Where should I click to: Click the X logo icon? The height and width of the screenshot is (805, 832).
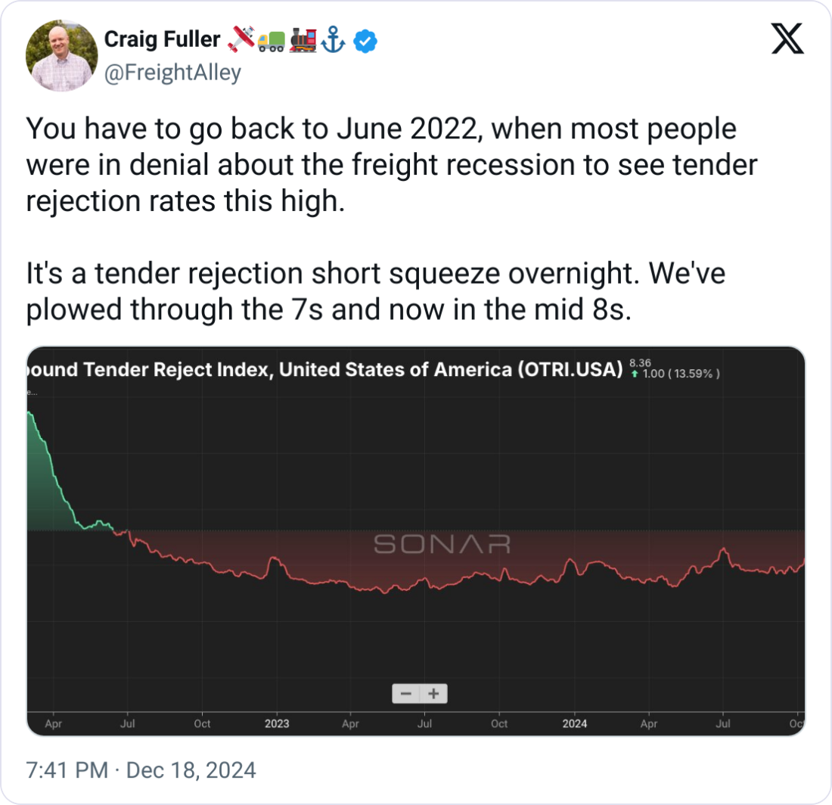click(787, 39)
